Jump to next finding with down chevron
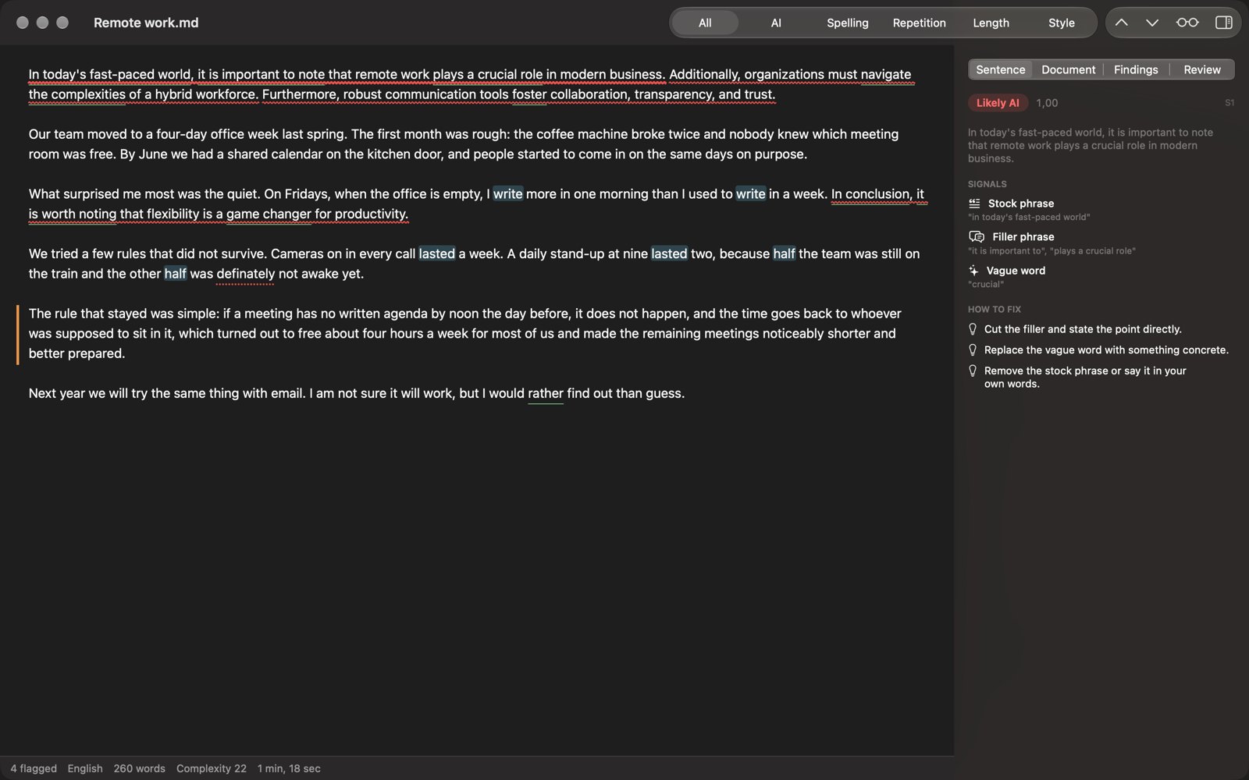The width and height of the screenshot is (1249, 780). coord(1152,23)
